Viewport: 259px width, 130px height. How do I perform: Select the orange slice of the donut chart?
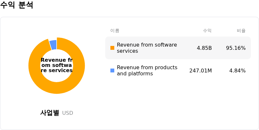[x=57, y=87]
